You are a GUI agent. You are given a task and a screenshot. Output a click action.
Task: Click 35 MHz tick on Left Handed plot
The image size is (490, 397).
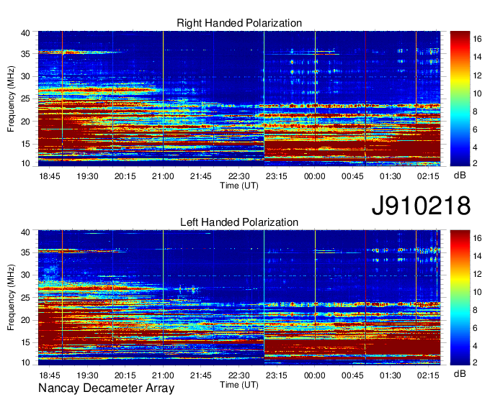pos(25,252)
